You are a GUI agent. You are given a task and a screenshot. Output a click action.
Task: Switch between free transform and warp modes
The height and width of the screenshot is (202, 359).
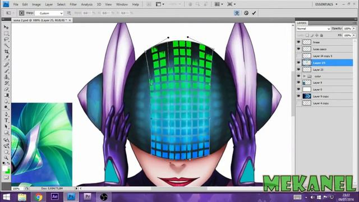coord(237,13)
